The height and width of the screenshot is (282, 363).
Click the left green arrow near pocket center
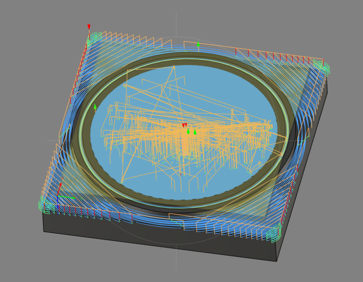tap(188, 131)
